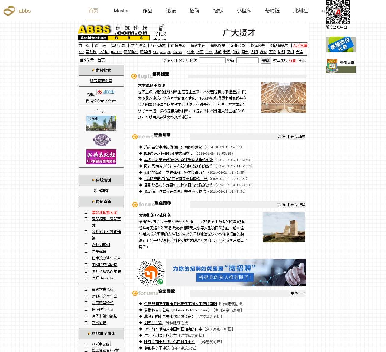386x352 pixels.
Task: Click the orange arrow icon beside forums
Action: point(135,293)
